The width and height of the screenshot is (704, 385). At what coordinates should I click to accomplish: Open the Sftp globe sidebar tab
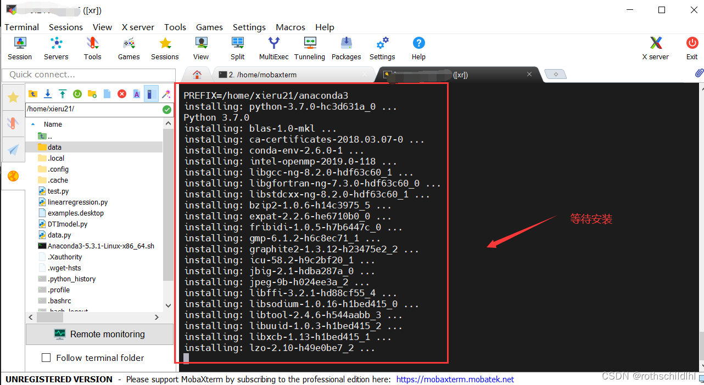point(13,175)
